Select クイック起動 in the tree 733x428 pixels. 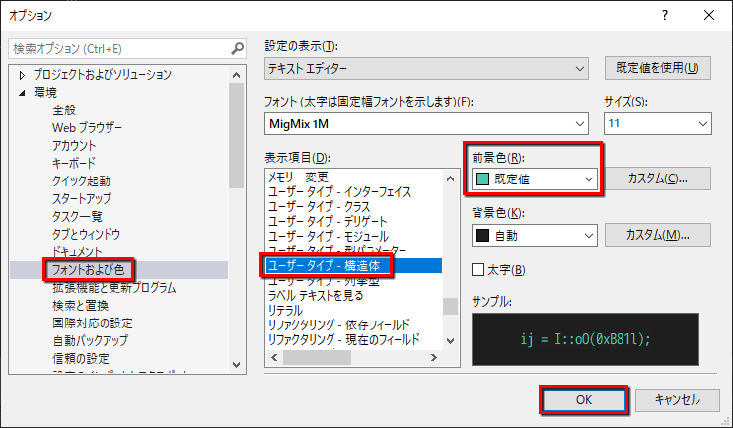tap(81, 180)
